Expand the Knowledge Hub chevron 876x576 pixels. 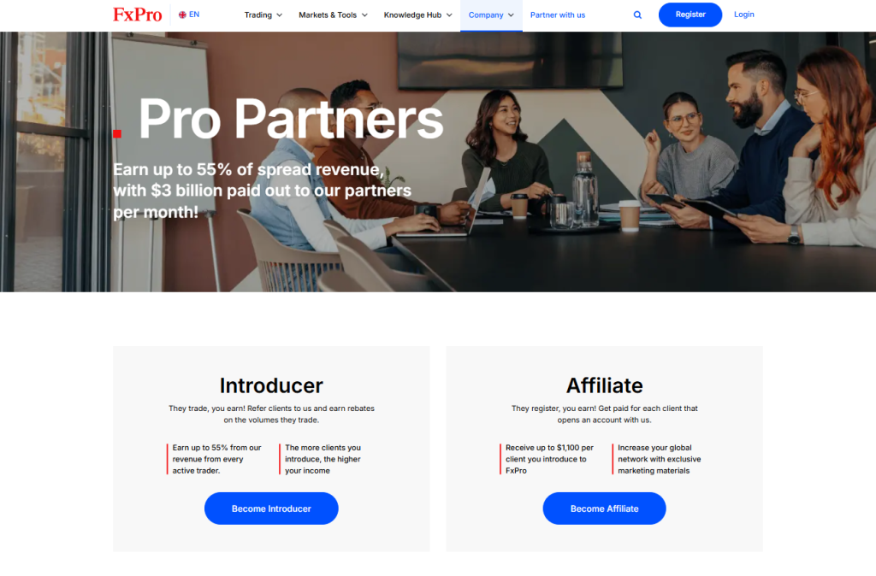449,15
